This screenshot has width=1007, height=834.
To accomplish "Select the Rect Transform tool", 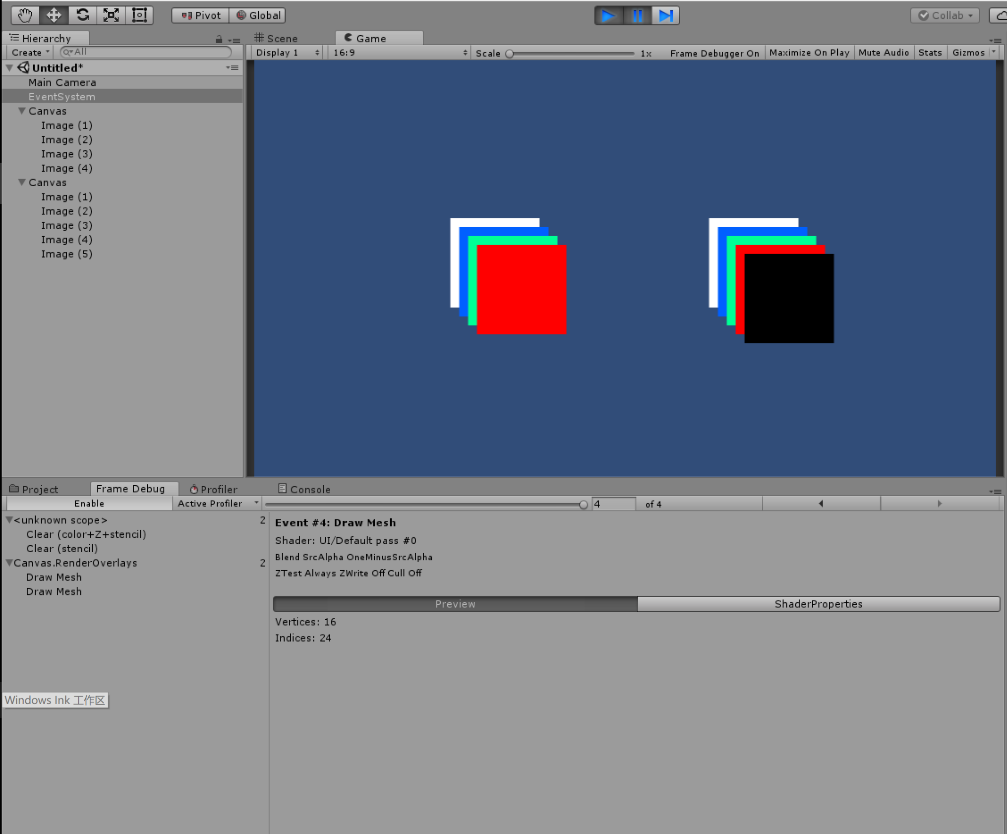I will [x=139, y=15].
